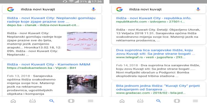
Task: Click the republikainfo.com › izdvojeno URL breadcrumb
Action: pos(150,22)
